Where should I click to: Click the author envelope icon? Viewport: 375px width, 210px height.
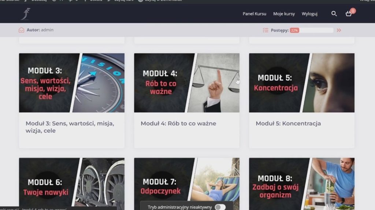[x=21, y=30]
